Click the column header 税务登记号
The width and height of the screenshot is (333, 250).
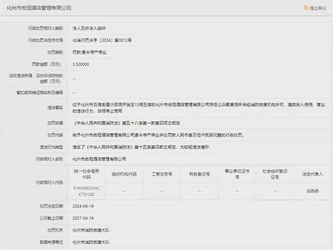[x=200, y=174]
